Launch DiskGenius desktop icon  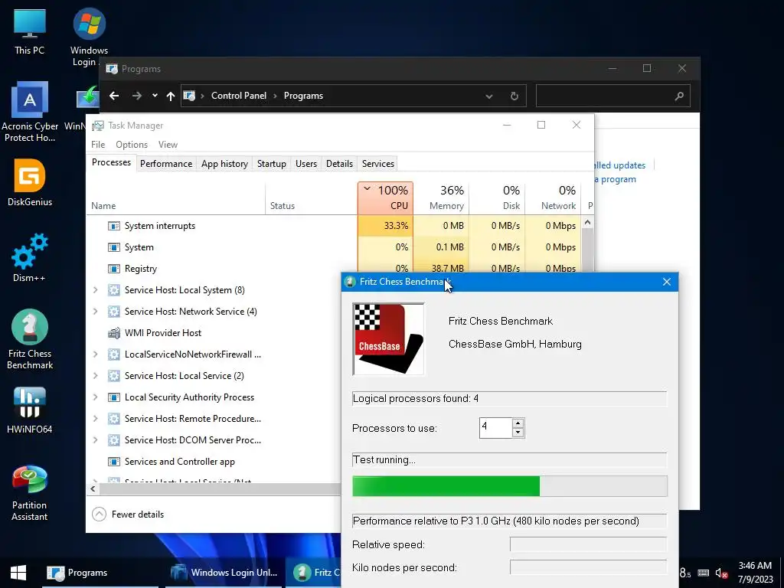[x=30, y=182]
